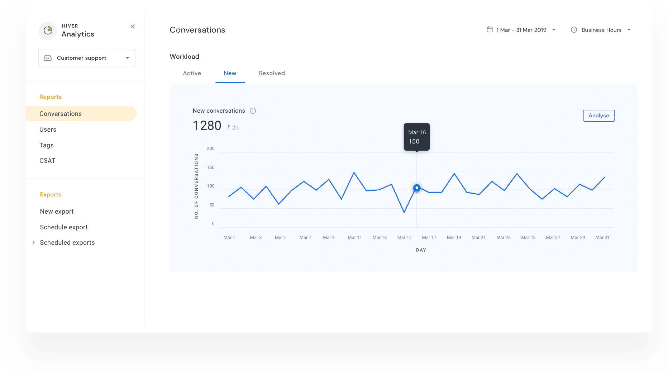Click the info icon next to New conversations
Image resolution: width=668 pixels, height=380 pixels.
253,111
